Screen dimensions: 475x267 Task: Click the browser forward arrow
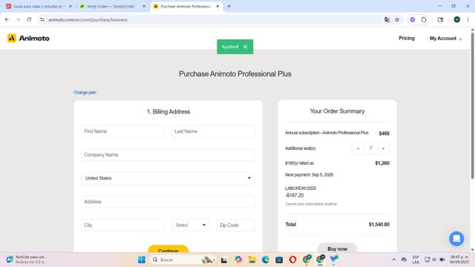18,20
